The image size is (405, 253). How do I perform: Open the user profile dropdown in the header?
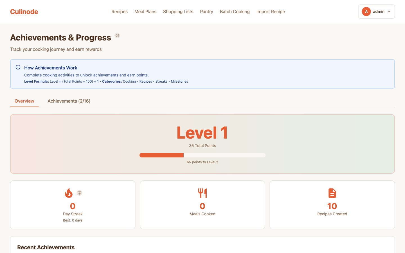click(376, 12)
